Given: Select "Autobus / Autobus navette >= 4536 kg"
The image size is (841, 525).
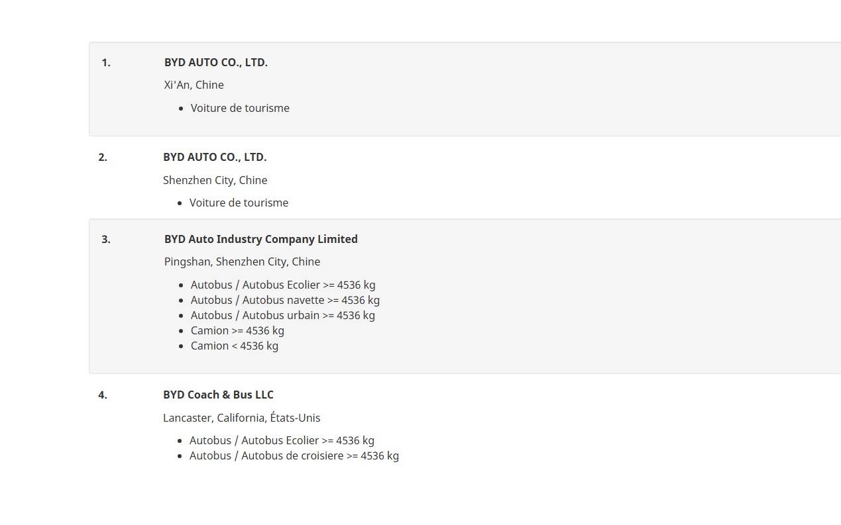Looking at the screenshot, I should click(285, 300).
